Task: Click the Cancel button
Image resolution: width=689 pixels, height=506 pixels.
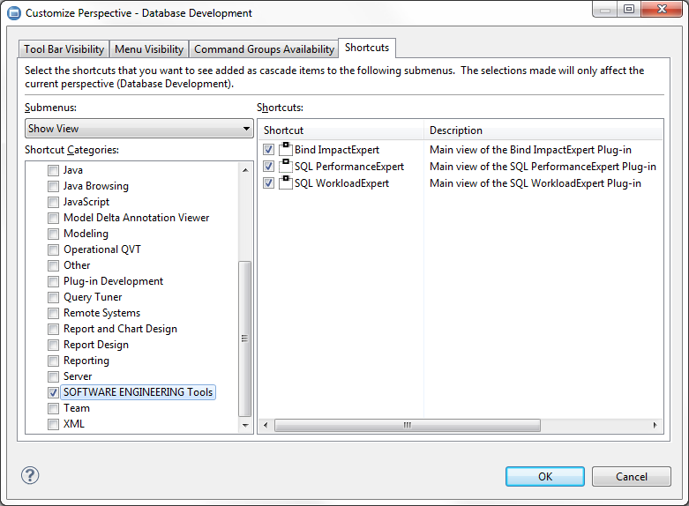Action: [631, 476]
